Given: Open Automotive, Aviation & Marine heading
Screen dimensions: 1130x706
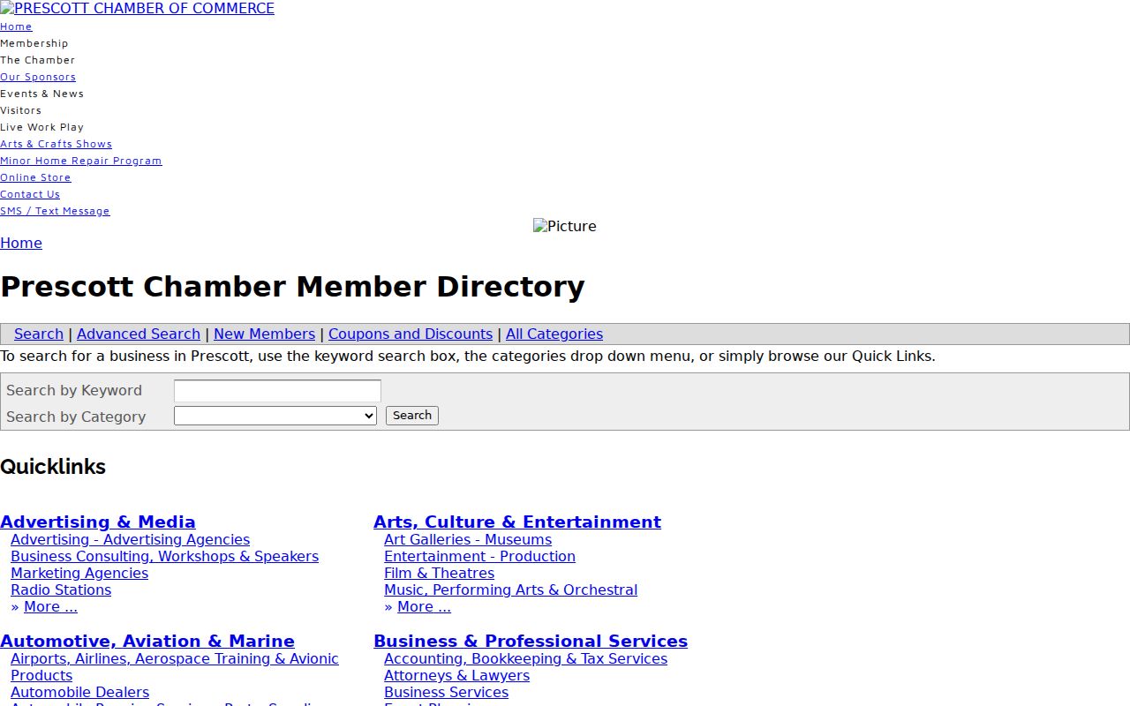Looking at the screenshot, I should click(x=147, y=642).
